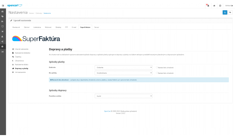Open the Paušálna sadzba shipping dropdown
Image resolution: width=235 pixels, height=138 pixels.
point(123,96)
